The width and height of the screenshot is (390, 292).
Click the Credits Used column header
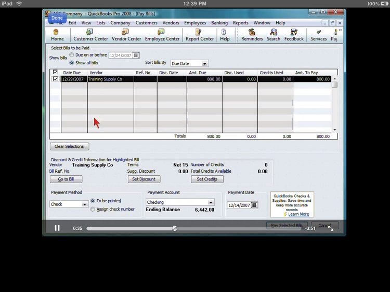(275, 73)
